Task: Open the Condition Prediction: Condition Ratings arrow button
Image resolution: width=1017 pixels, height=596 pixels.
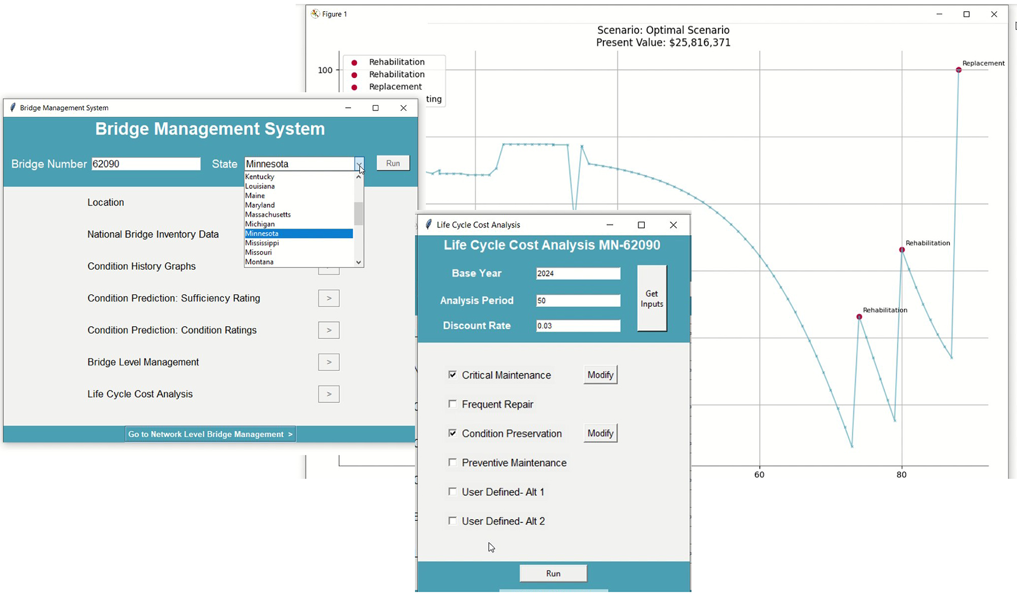Action: [328, 330]
